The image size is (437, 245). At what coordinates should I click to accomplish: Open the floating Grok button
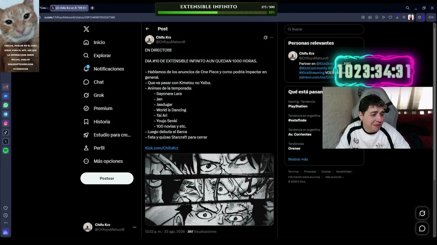coord(422,213)
